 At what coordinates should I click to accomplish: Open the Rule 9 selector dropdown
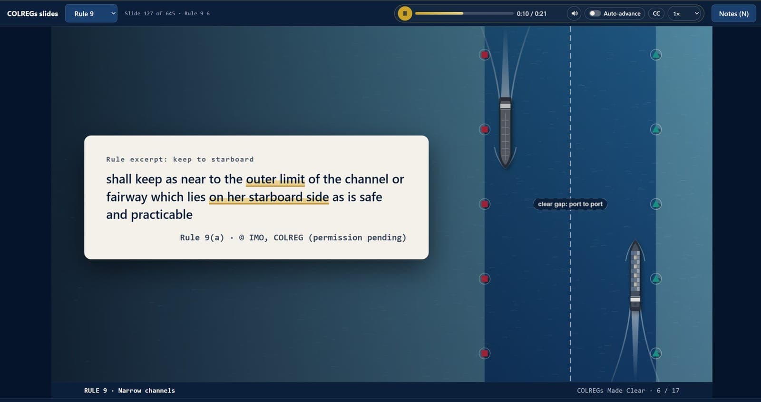pos(91,13)
